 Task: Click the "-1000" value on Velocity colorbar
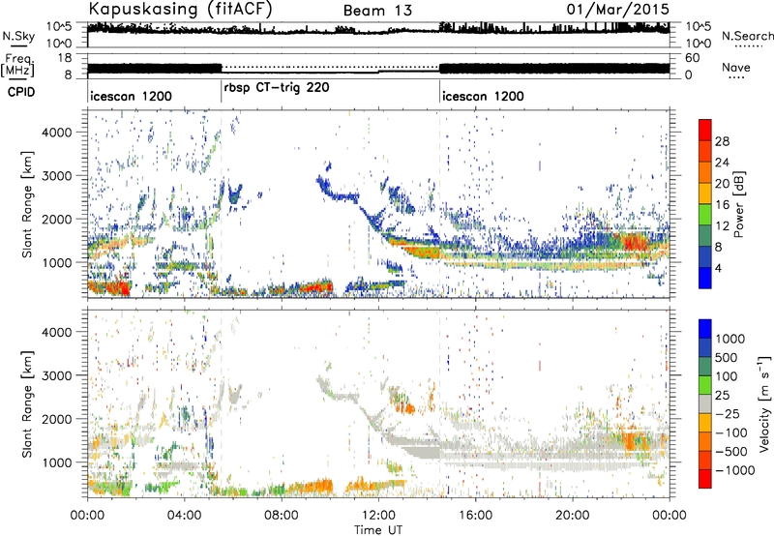tap(734, 470)
